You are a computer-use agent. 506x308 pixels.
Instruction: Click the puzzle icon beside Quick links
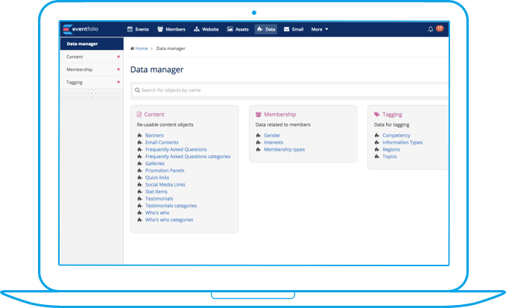click(x=140, y=177)
